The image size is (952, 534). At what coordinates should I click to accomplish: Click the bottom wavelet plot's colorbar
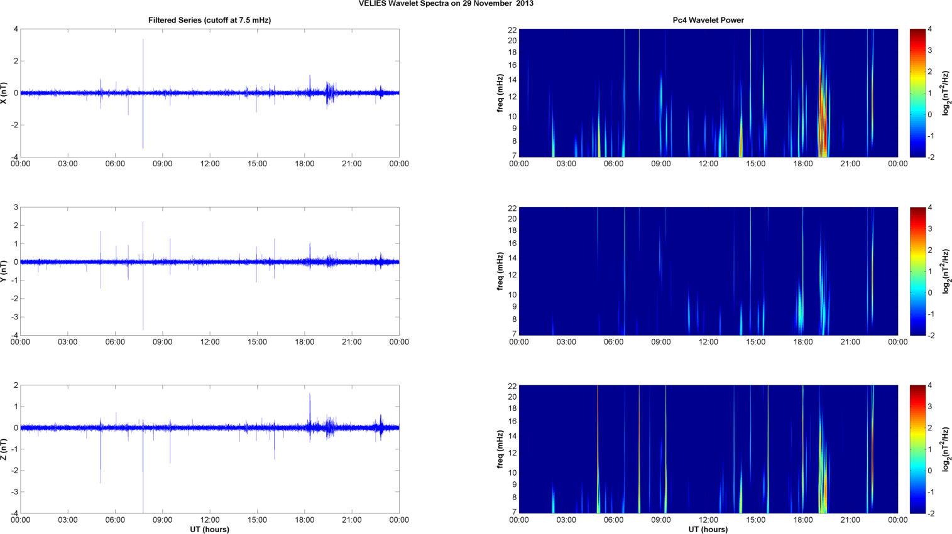[917, 449]
